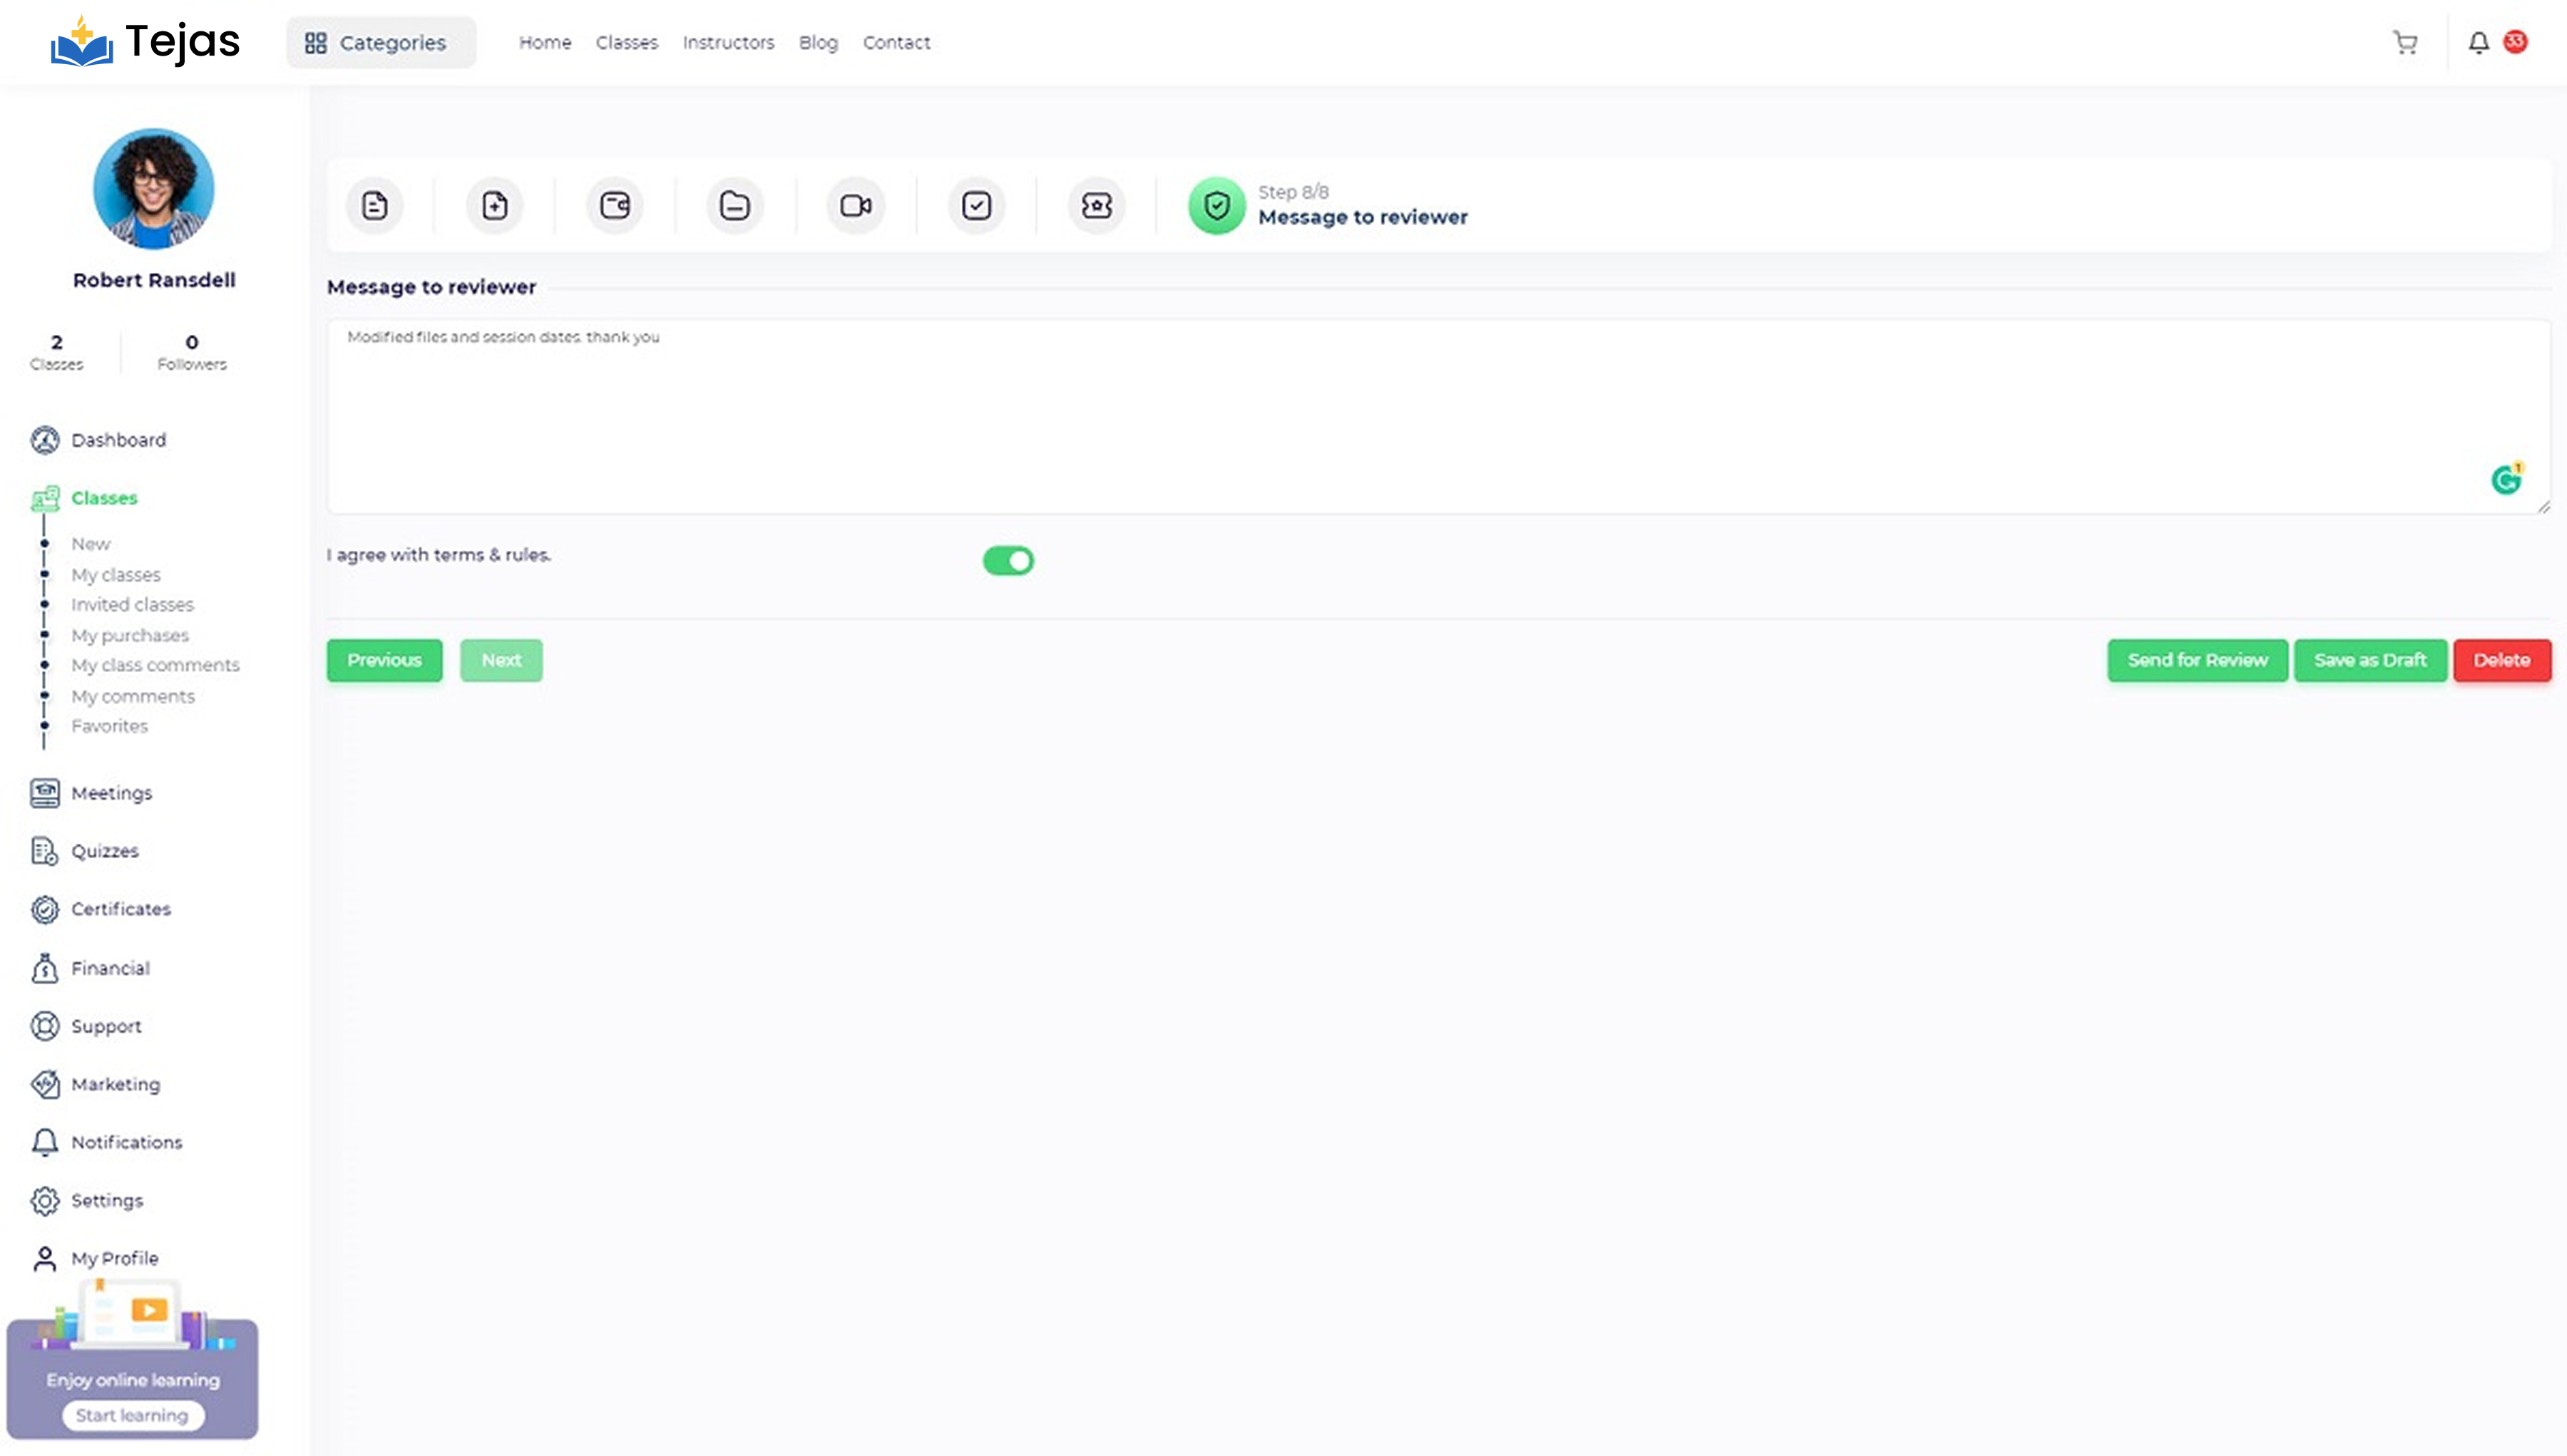Image resolution: width=2567 pixels, height=1456 pixels.
Task: Click the Save as Draft button
Action: point(2369,660)
